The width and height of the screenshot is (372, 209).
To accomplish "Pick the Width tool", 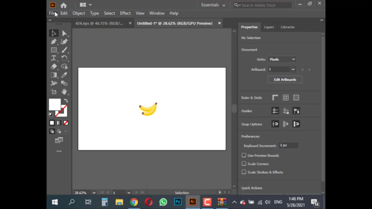I will click(x=54, y=83).
